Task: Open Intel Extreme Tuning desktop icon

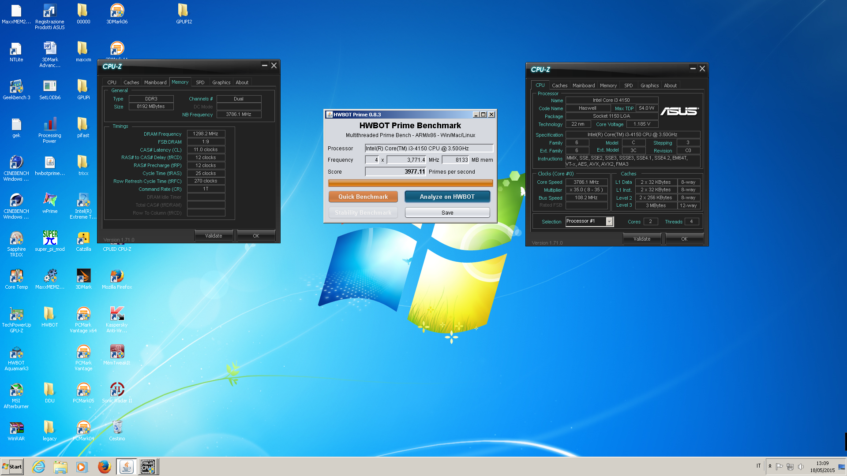Action: click(83, 206)
